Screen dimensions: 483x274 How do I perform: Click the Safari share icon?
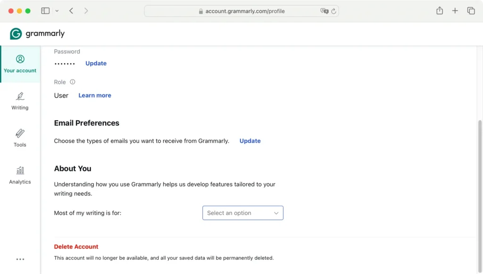439,11
